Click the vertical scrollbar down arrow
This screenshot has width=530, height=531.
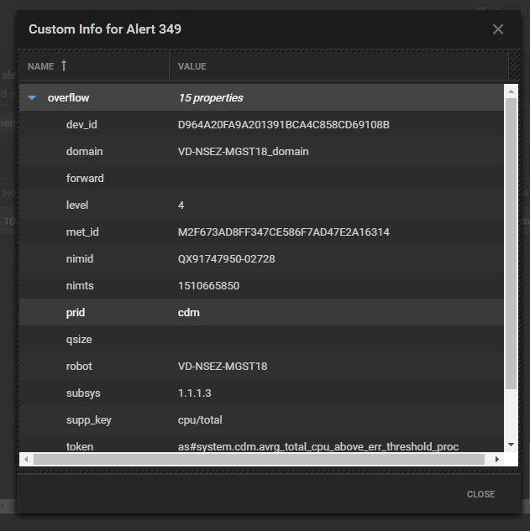(x=511, y=445)
